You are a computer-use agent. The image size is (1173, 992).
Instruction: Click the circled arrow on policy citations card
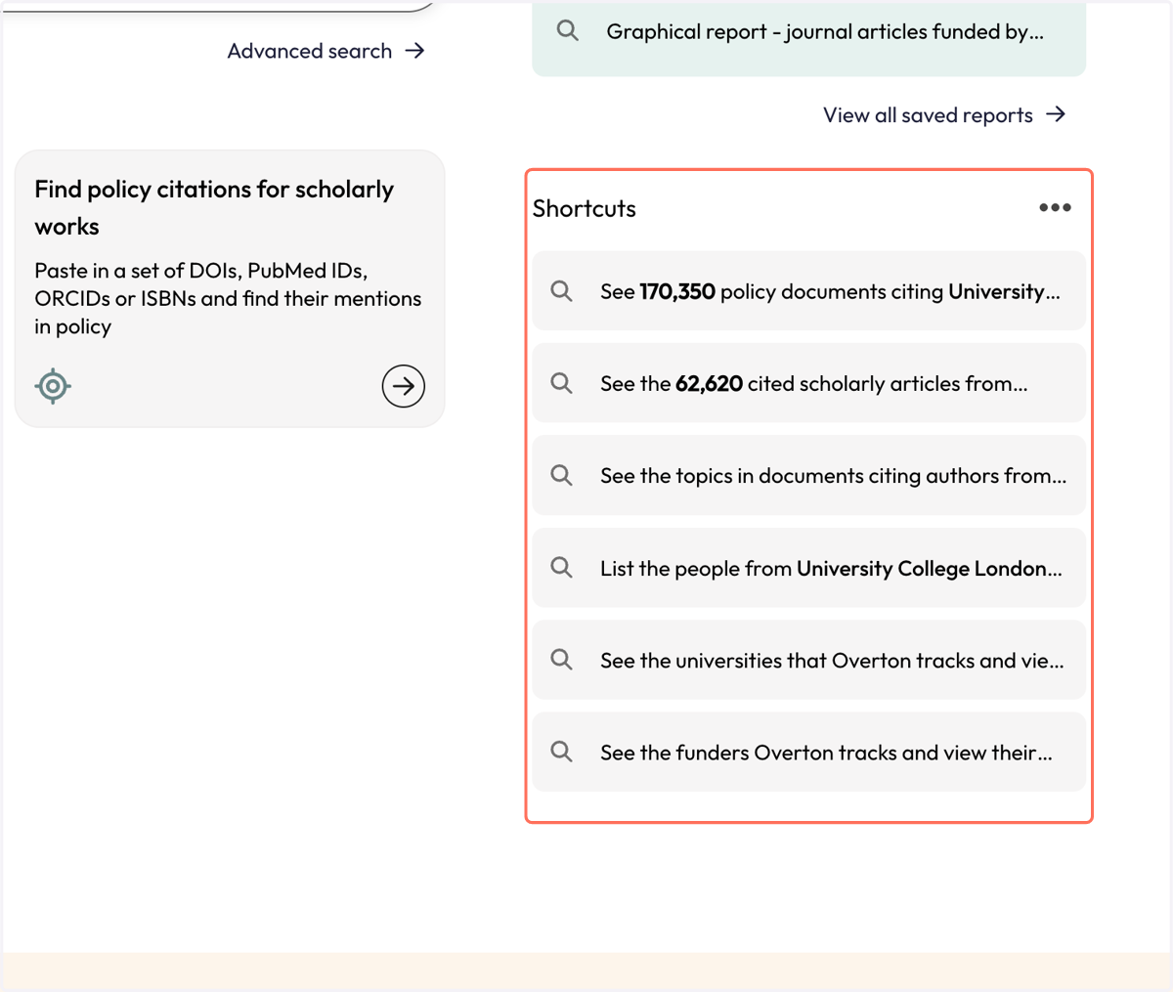pyautogui.click(x=403, y=386)
